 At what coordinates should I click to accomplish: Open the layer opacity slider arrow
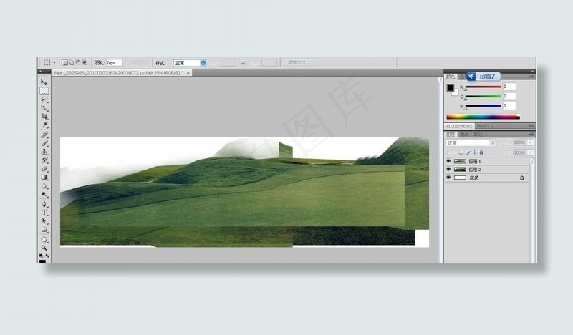[x=531, y=142]
